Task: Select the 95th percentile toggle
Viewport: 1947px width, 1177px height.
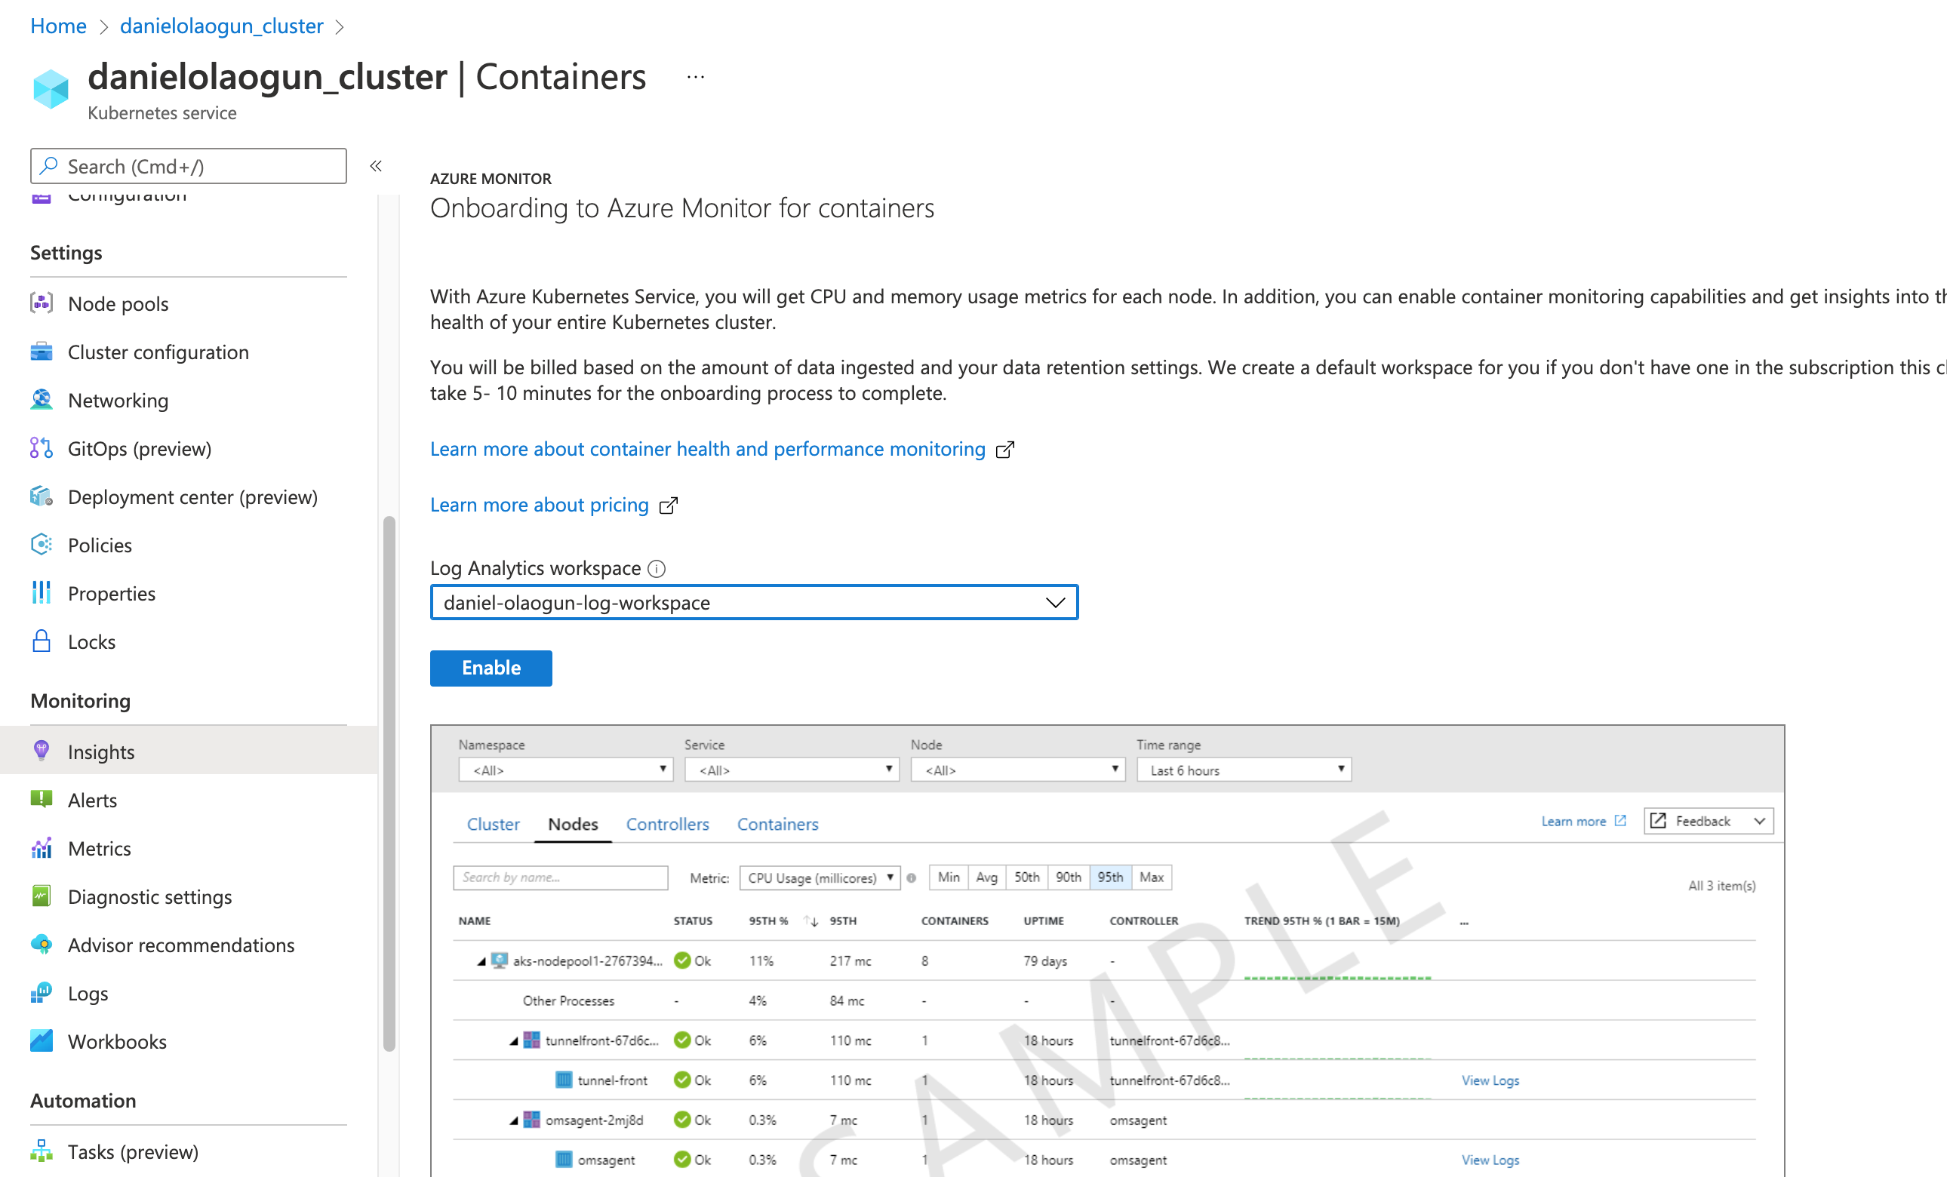Action: click(1109, 877)
